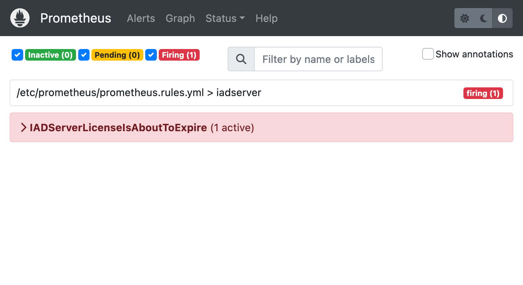523x285 pixels.
Task: Select the browser-preferred contrast theme icon
Action: point(502,18)
